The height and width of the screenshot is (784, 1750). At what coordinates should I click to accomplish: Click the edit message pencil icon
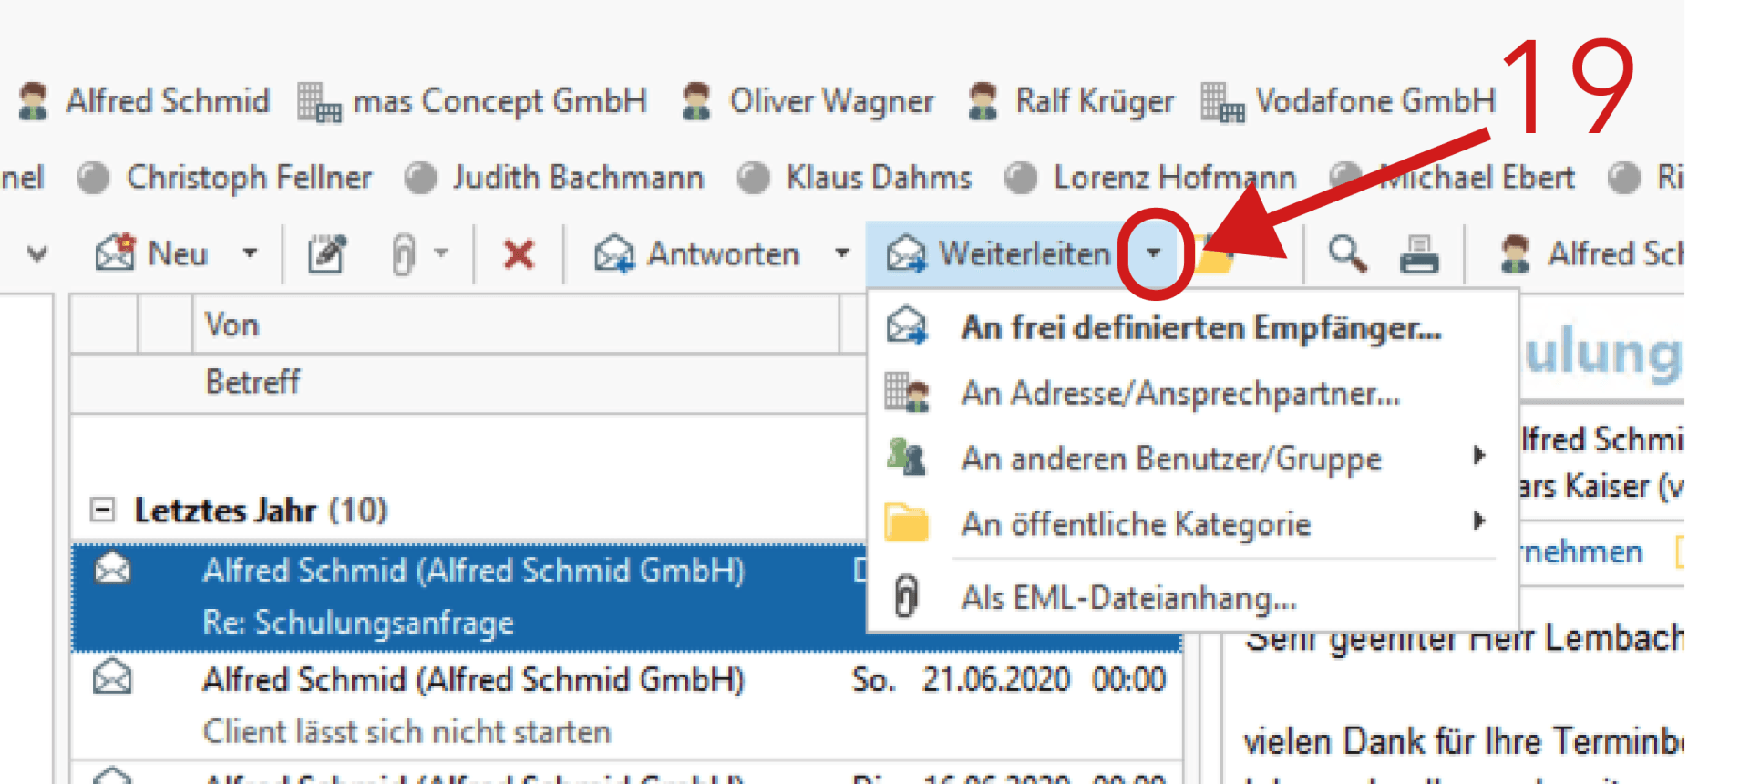coord(326,253)
